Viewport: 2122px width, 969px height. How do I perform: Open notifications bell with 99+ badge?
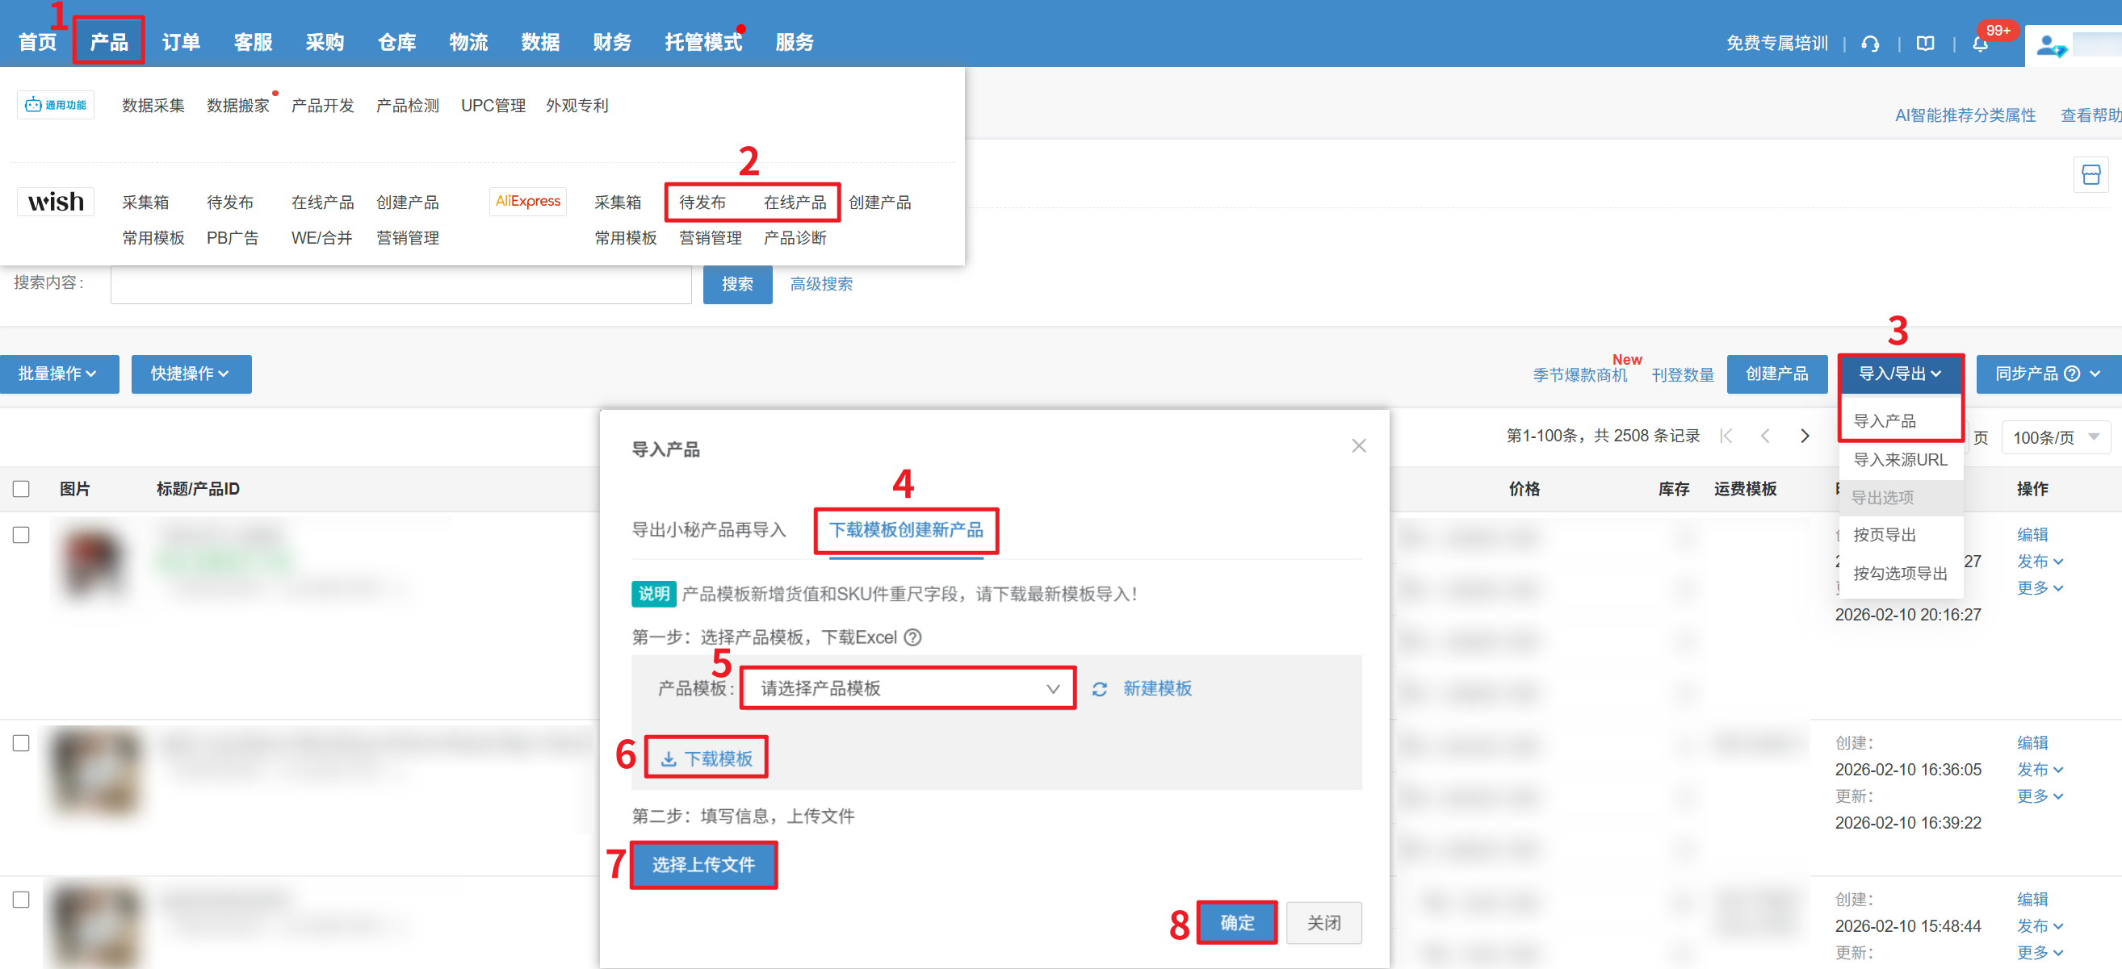[x=1981, y=44]
